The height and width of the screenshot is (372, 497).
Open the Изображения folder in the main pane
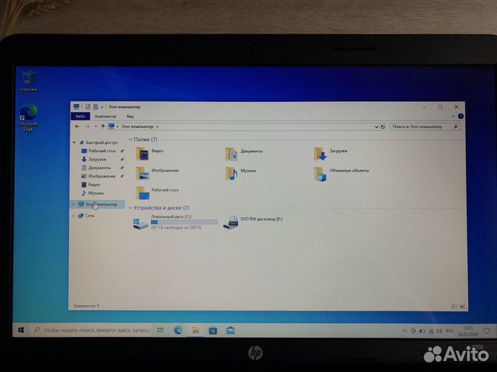(157, 174)
